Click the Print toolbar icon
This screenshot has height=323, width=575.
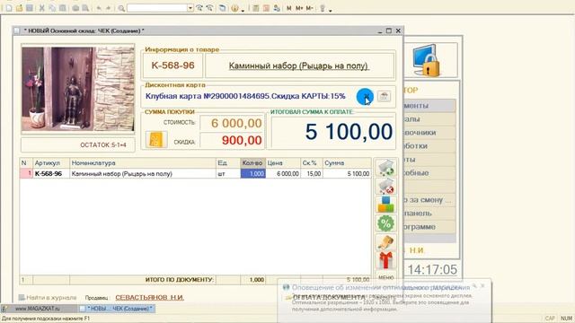75,8
